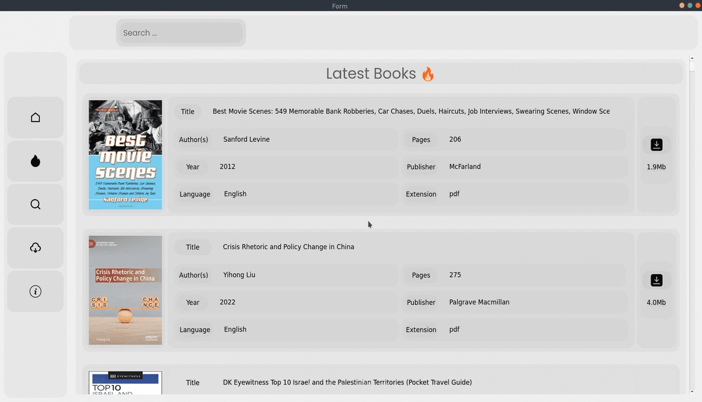Click English language value for Yihong Liu's book
This screenshot has height=402, width=702.
click(x=235, y=329)
